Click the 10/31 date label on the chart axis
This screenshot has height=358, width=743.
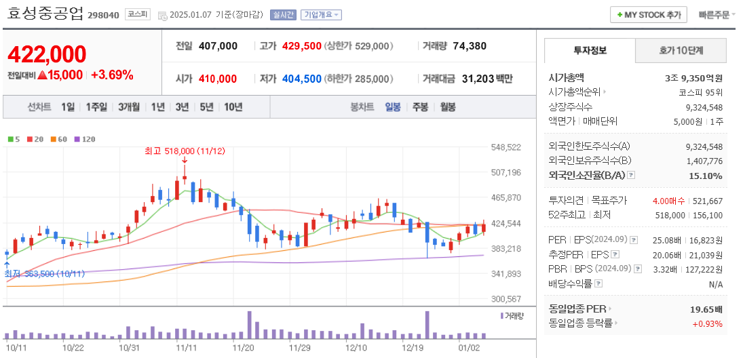(128, 348)
